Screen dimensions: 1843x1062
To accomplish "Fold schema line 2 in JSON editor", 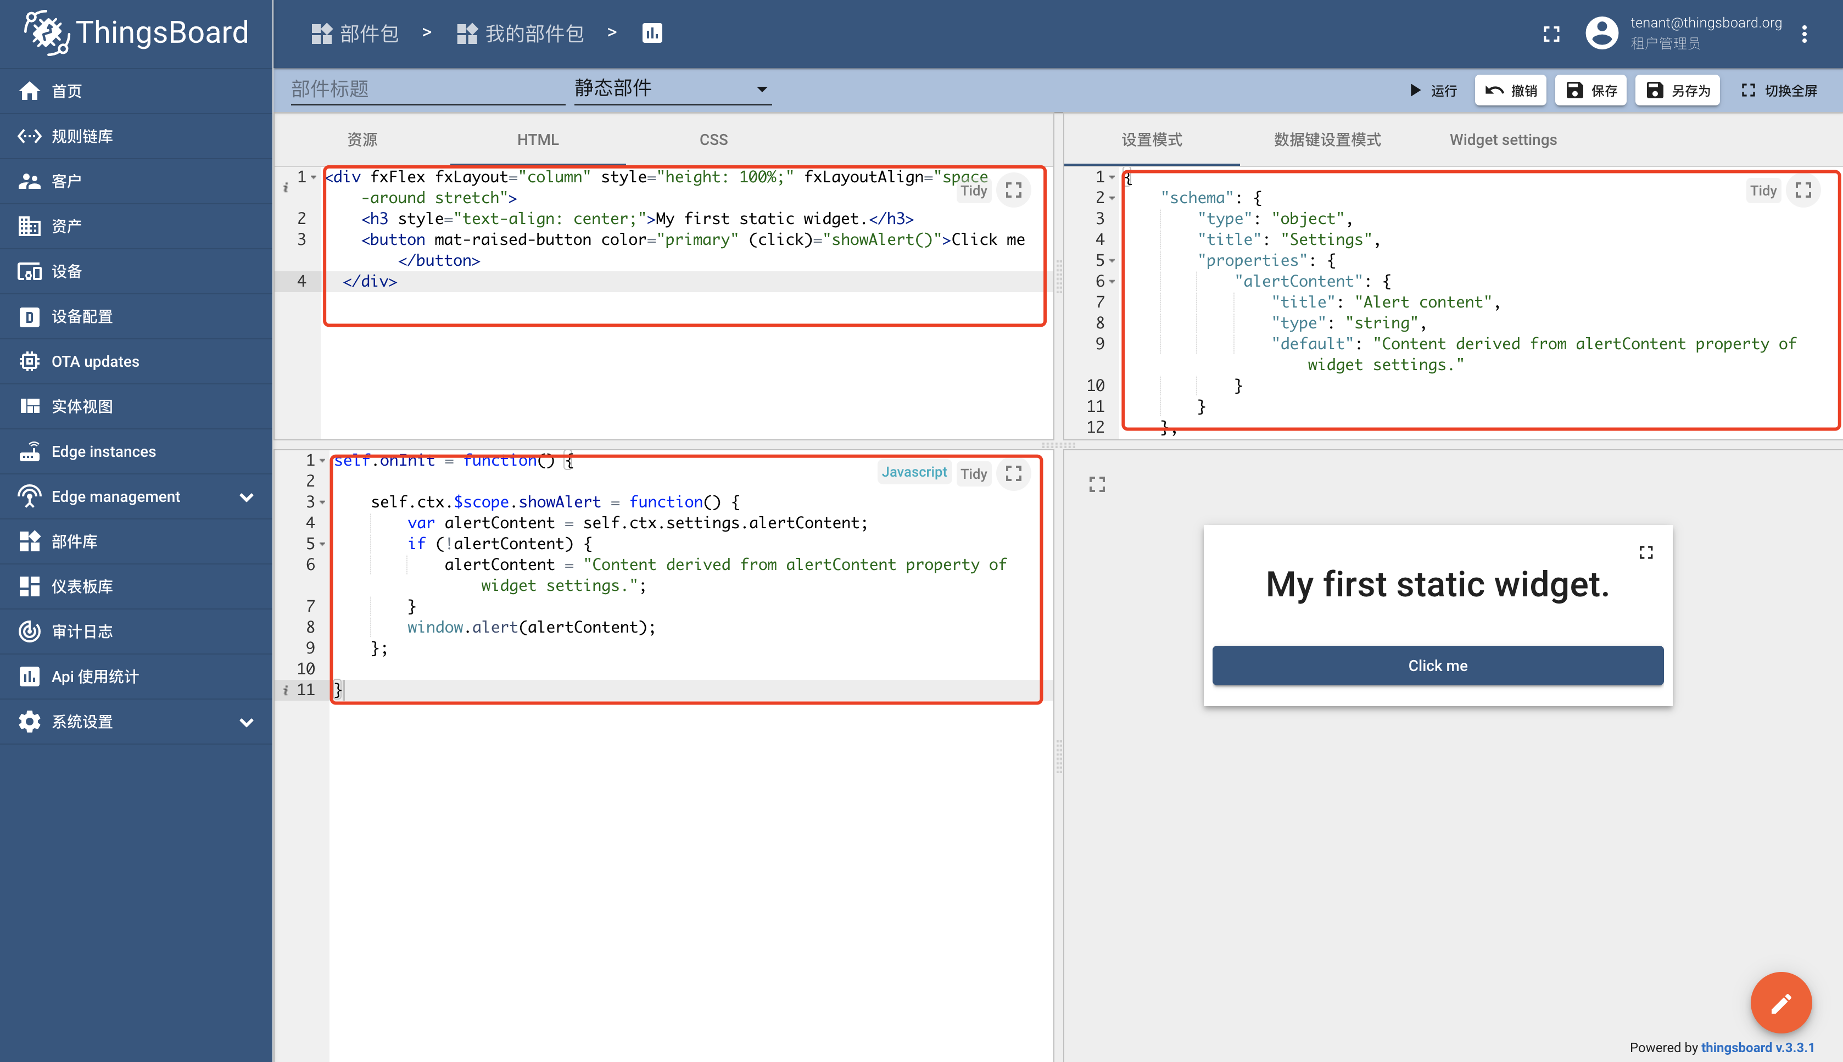I will 1112,198.
